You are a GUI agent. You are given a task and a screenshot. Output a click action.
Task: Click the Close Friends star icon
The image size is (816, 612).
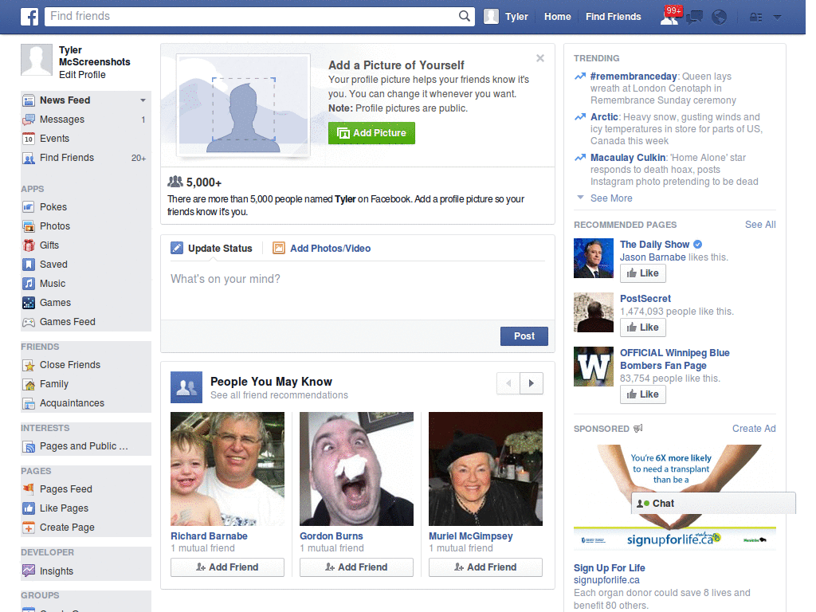tap(29, 365)
